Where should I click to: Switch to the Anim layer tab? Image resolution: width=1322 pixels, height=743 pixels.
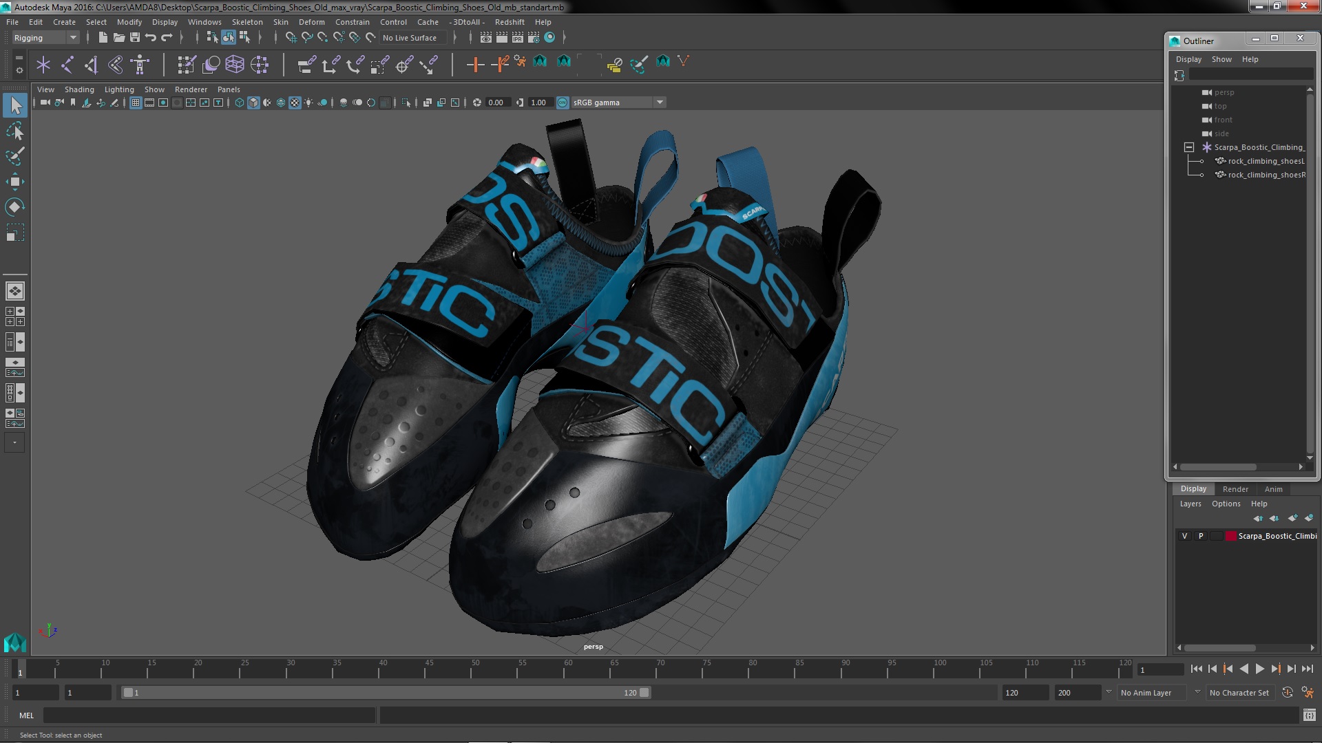1273,489
